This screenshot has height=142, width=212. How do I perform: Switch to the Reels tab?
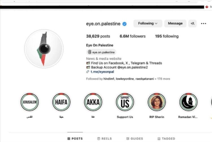[105, 139]
